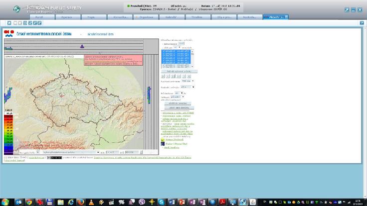This screenshot has width=367, height=206.
Task: Open Word from the taskbar
Action: tap(172, 202)
